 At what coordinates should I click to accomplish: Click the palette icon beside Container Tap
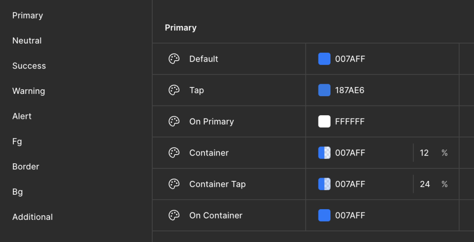coord(174,184)
